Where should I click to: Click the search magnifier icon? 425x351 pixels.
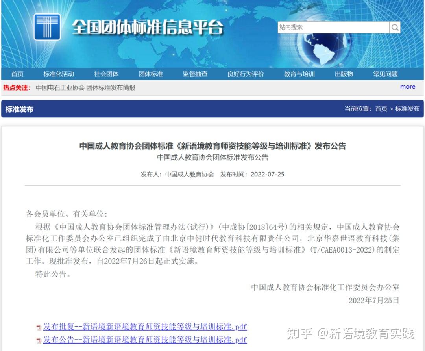tap(395, 28)
